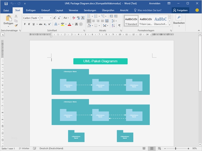The width and height of the screenshot is (202, 151).
Task: Sort text with the A-Z icon
Action: [113, 25]
